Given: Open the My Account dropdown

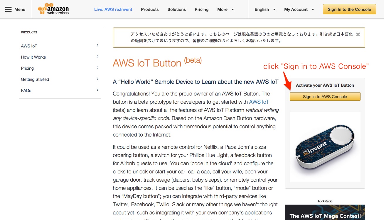Looking at the screenshot, I should [x=299, y=9].
